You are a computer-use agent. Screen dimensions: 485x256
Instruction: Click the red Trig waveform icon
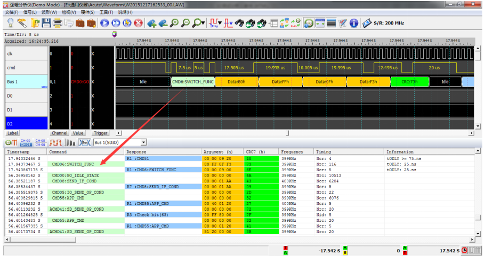point(213,23)
